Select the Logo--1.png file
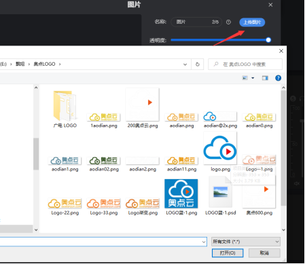This screenshot has height=264, width=305. (259, 163)
